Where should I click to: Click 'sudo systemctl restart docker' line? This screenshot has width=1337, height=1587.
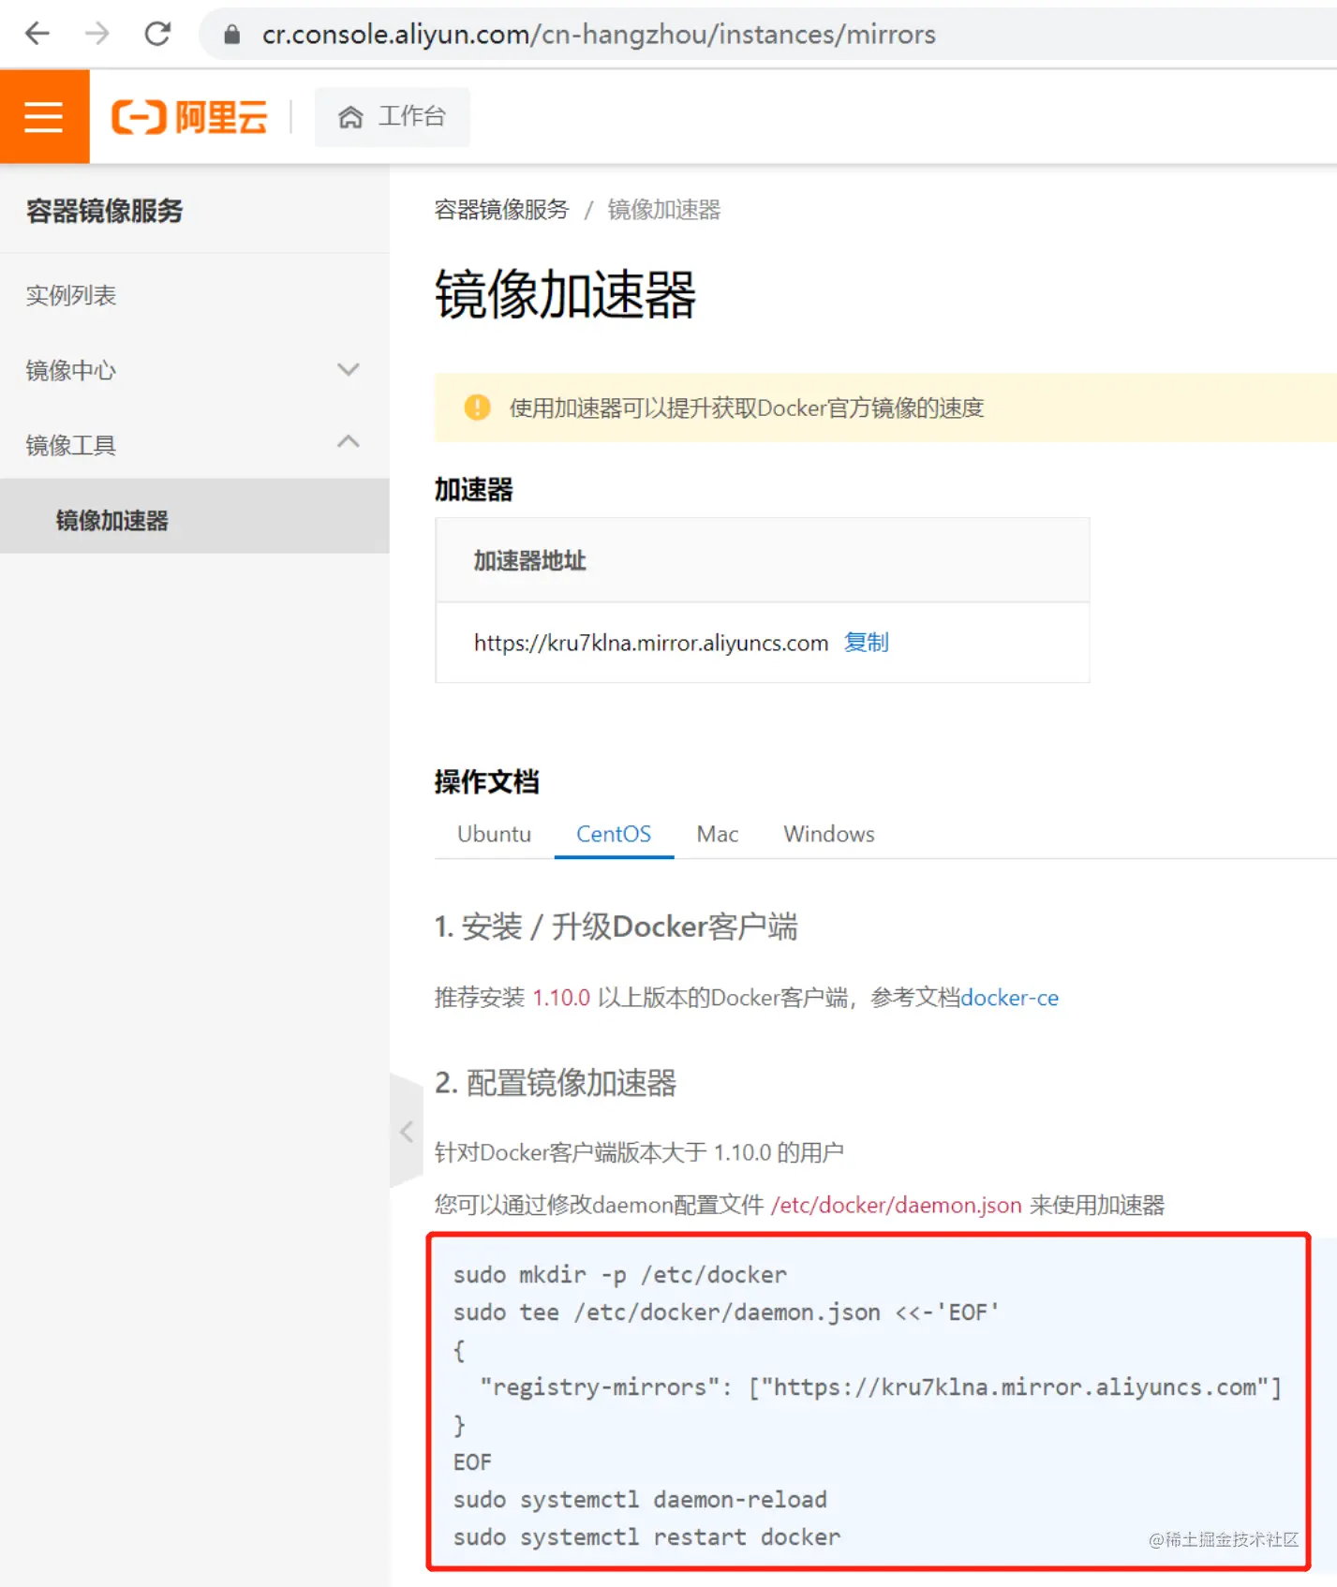[646, 1537]
